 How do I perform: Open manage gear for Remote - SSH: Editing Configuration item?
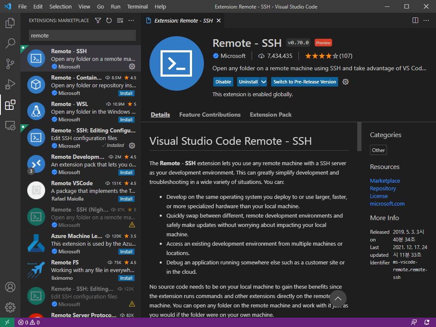point(132,146)
